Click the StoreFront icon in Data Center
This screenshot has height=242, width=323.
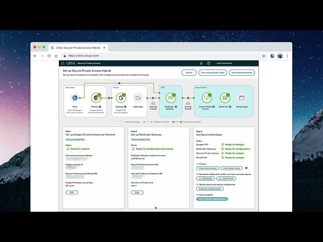click(x=225, y=98)
